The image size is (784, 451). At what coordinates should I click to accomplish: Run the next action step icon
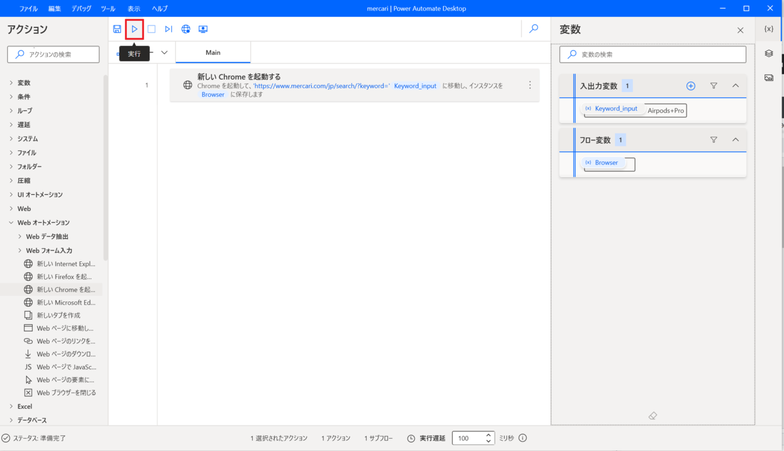tap(169, 29)
